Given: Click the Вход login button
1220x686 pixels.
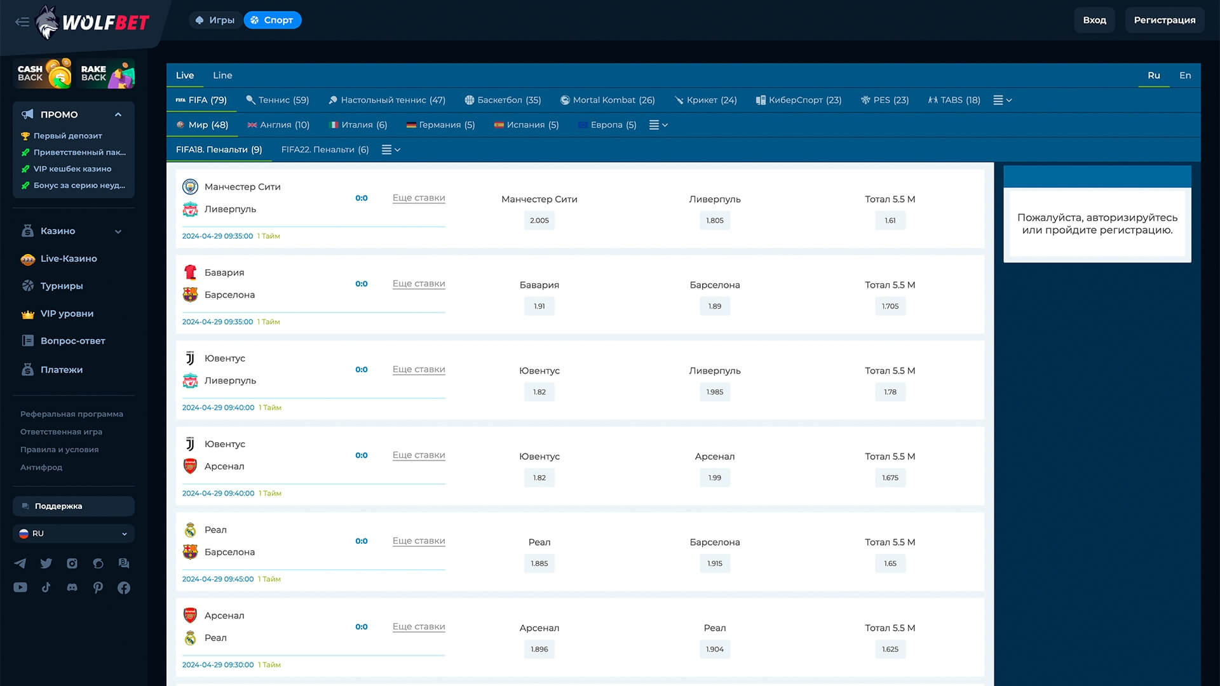Looking at the screenshot, I should pos(1094,20).
